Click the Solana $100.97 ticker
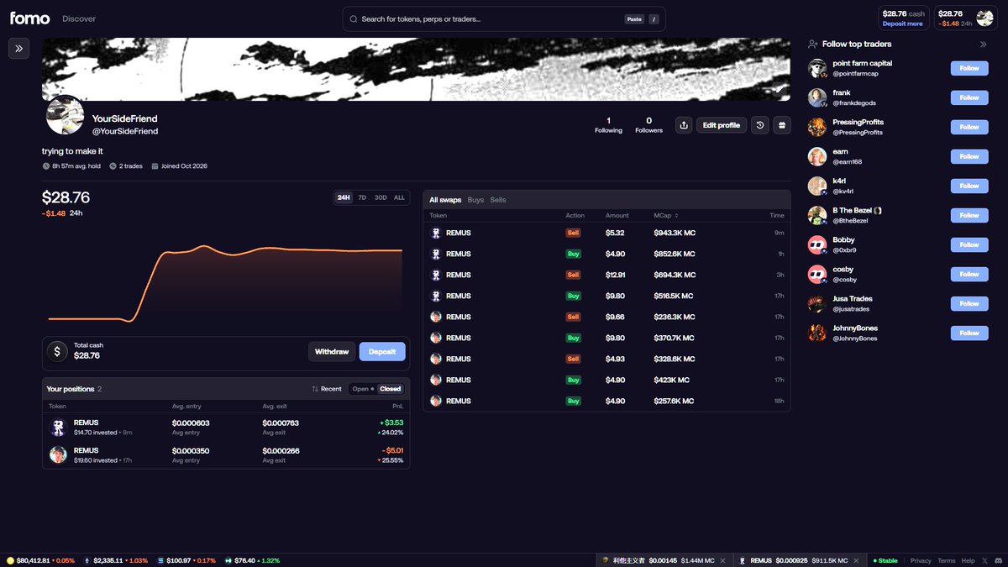Viewport: 1008px width, 567px height. (186, 560)
